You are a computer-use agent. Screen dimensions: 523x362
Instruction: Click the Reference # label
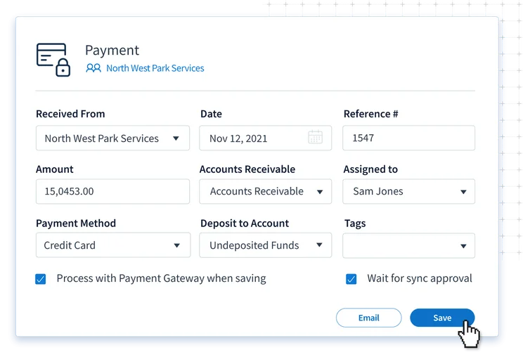coord(371,114)
